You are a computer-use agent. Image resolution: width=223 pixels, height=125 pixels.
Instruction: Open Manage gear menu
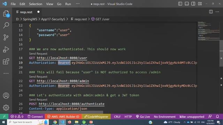6,108
